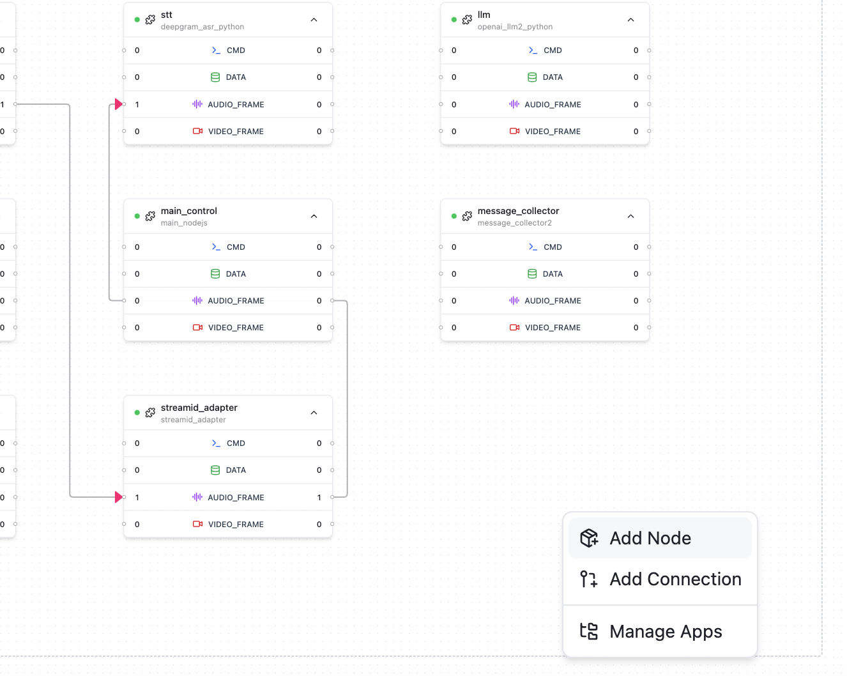Click the puzzle icon on the llm node
Image resolution: width=847 pixels, height=676 pixels.
pyautogui.click(x=467, y=20)
